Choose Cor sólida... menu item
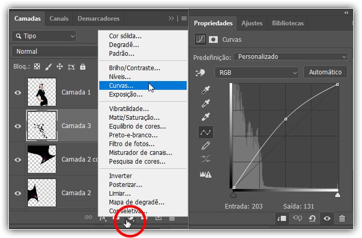The width and height of the screenshot is (362, 238). click(143, 36)
